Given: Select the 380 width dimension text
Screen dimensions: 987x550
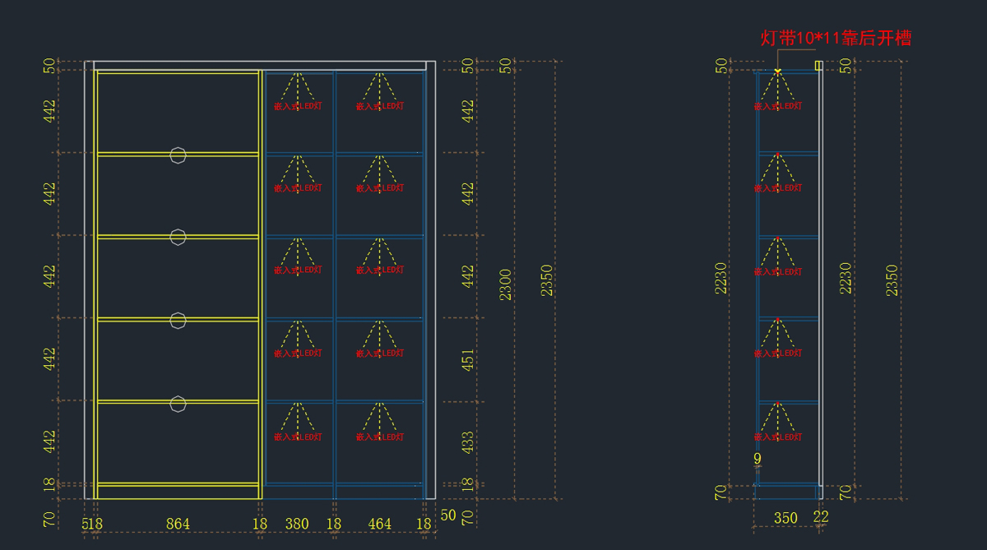Looking at the screenshot, I should [x=297, y=524].
